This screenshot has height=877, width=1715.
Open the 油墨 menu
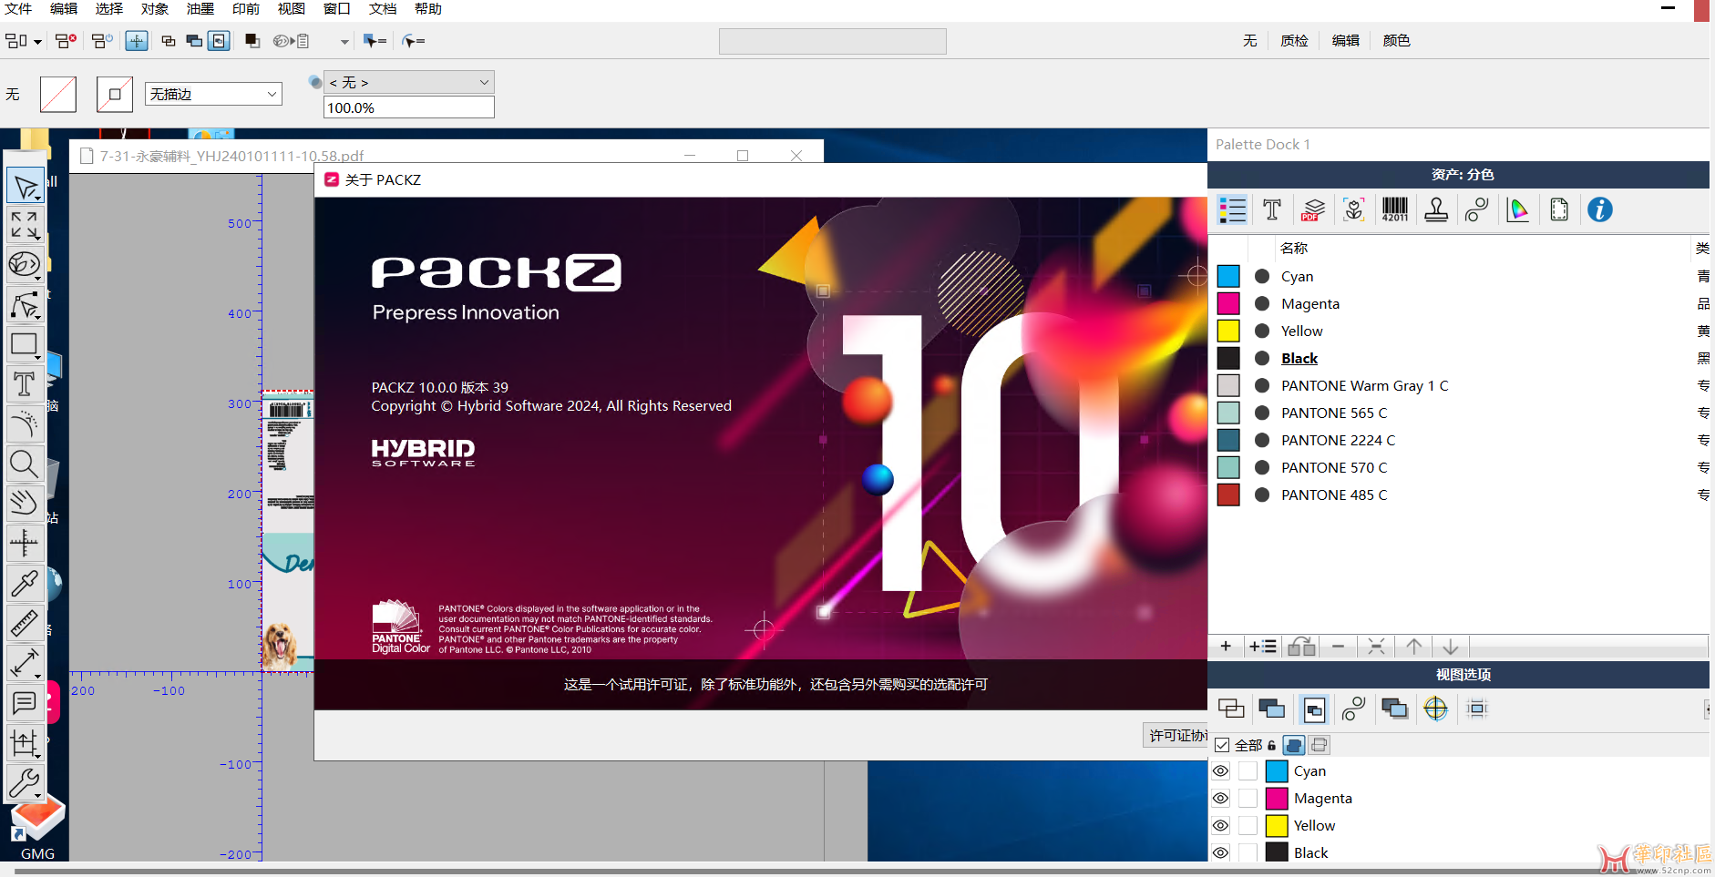tap(200, 9)
